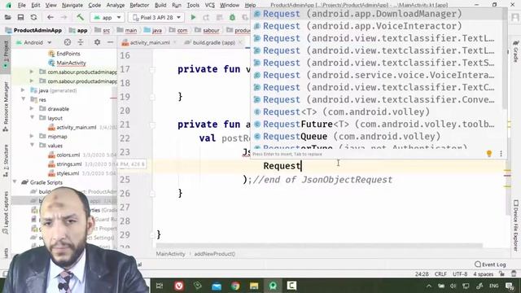The image size is (521, 293).
Task: Click MainActivity breadcrumb at bottom
Action: [x=170, y=254]
